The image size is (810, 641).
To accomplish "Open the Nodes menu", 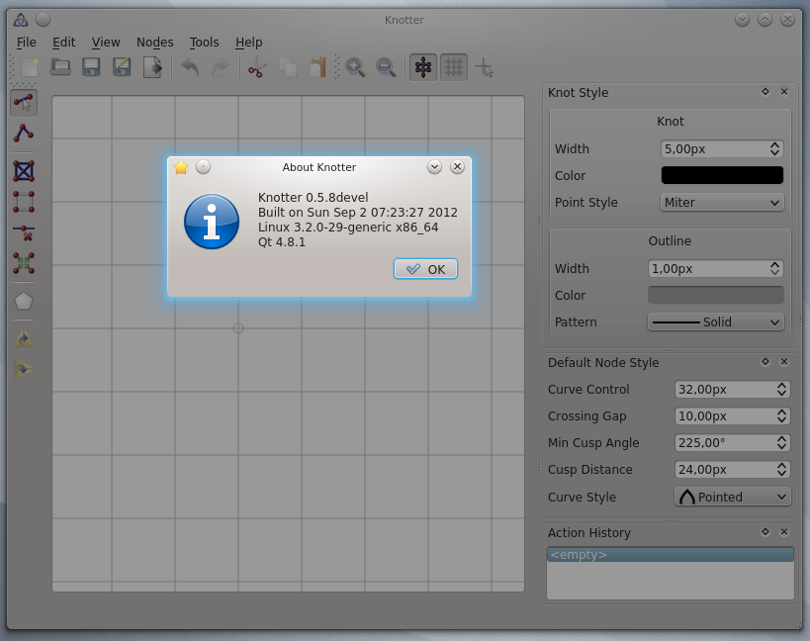I will click(x=155, y=43).
